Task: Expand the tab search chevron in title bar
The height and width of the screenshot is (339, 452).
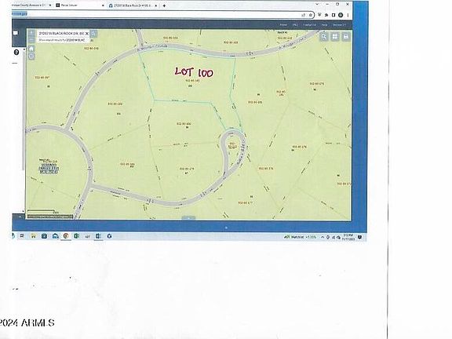Action: pyautogui.click(x=317, y=5)
